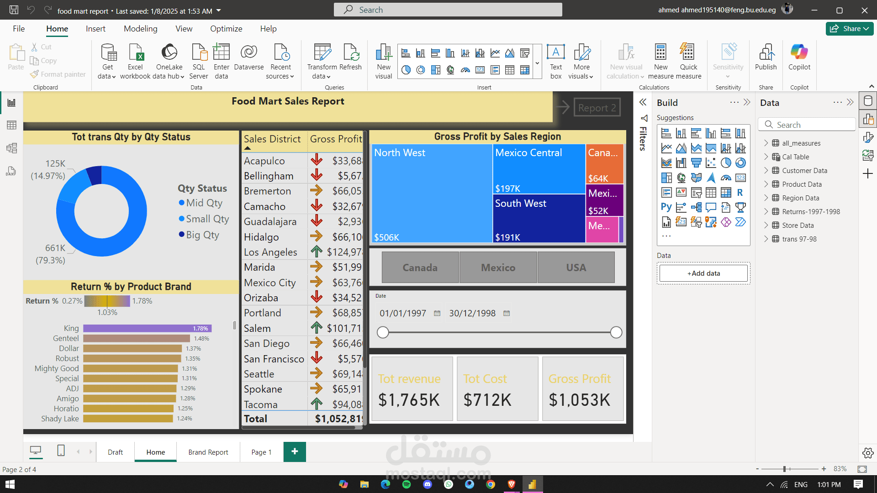The height and width of the screenshot is (493, 877).
Task: Click the title bar Search box
Action: [448, 10]
